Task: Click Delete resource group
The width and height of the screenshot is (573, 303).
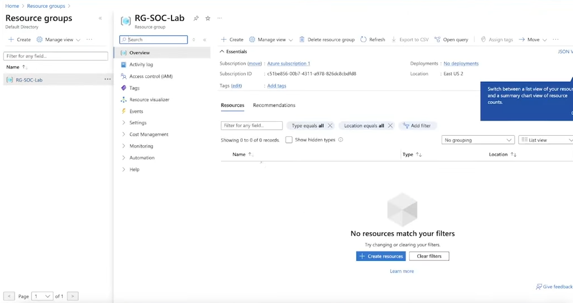Action: point(327,39)
